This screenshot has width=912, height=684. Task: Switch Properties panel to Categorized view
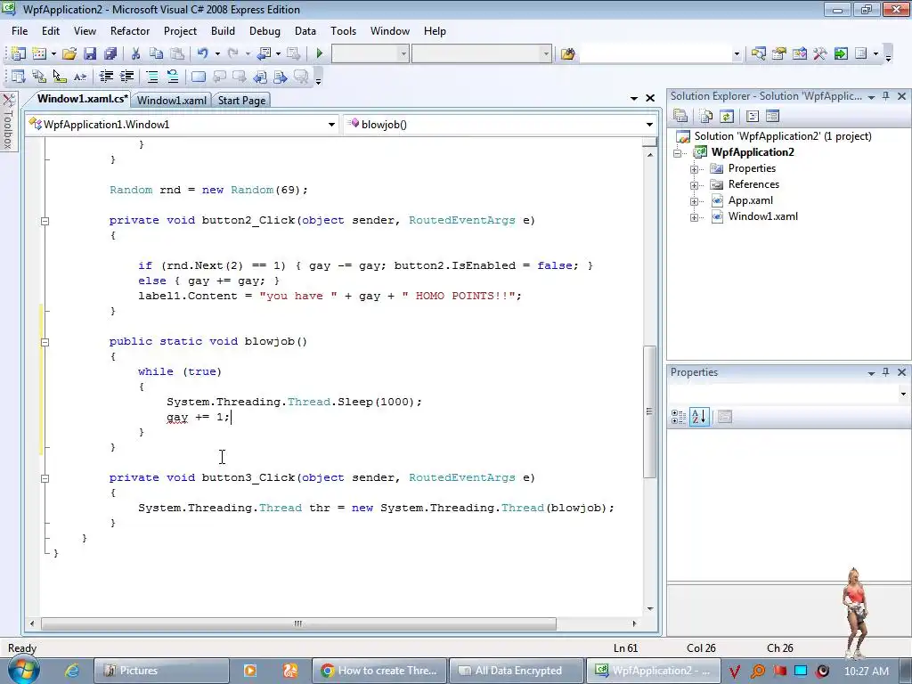(x=678, y=417)
